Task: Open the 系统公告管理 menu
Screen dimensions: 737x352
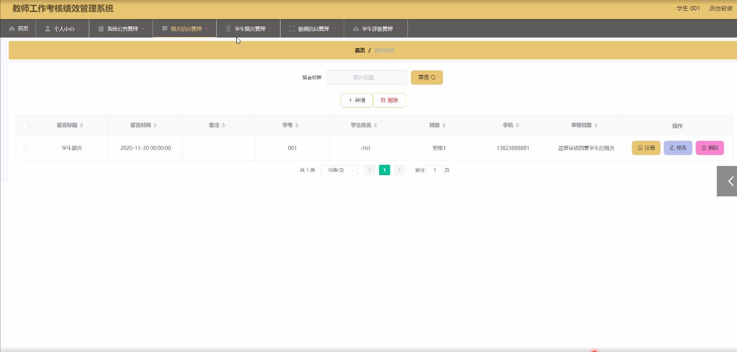Action: pos(121,28)
